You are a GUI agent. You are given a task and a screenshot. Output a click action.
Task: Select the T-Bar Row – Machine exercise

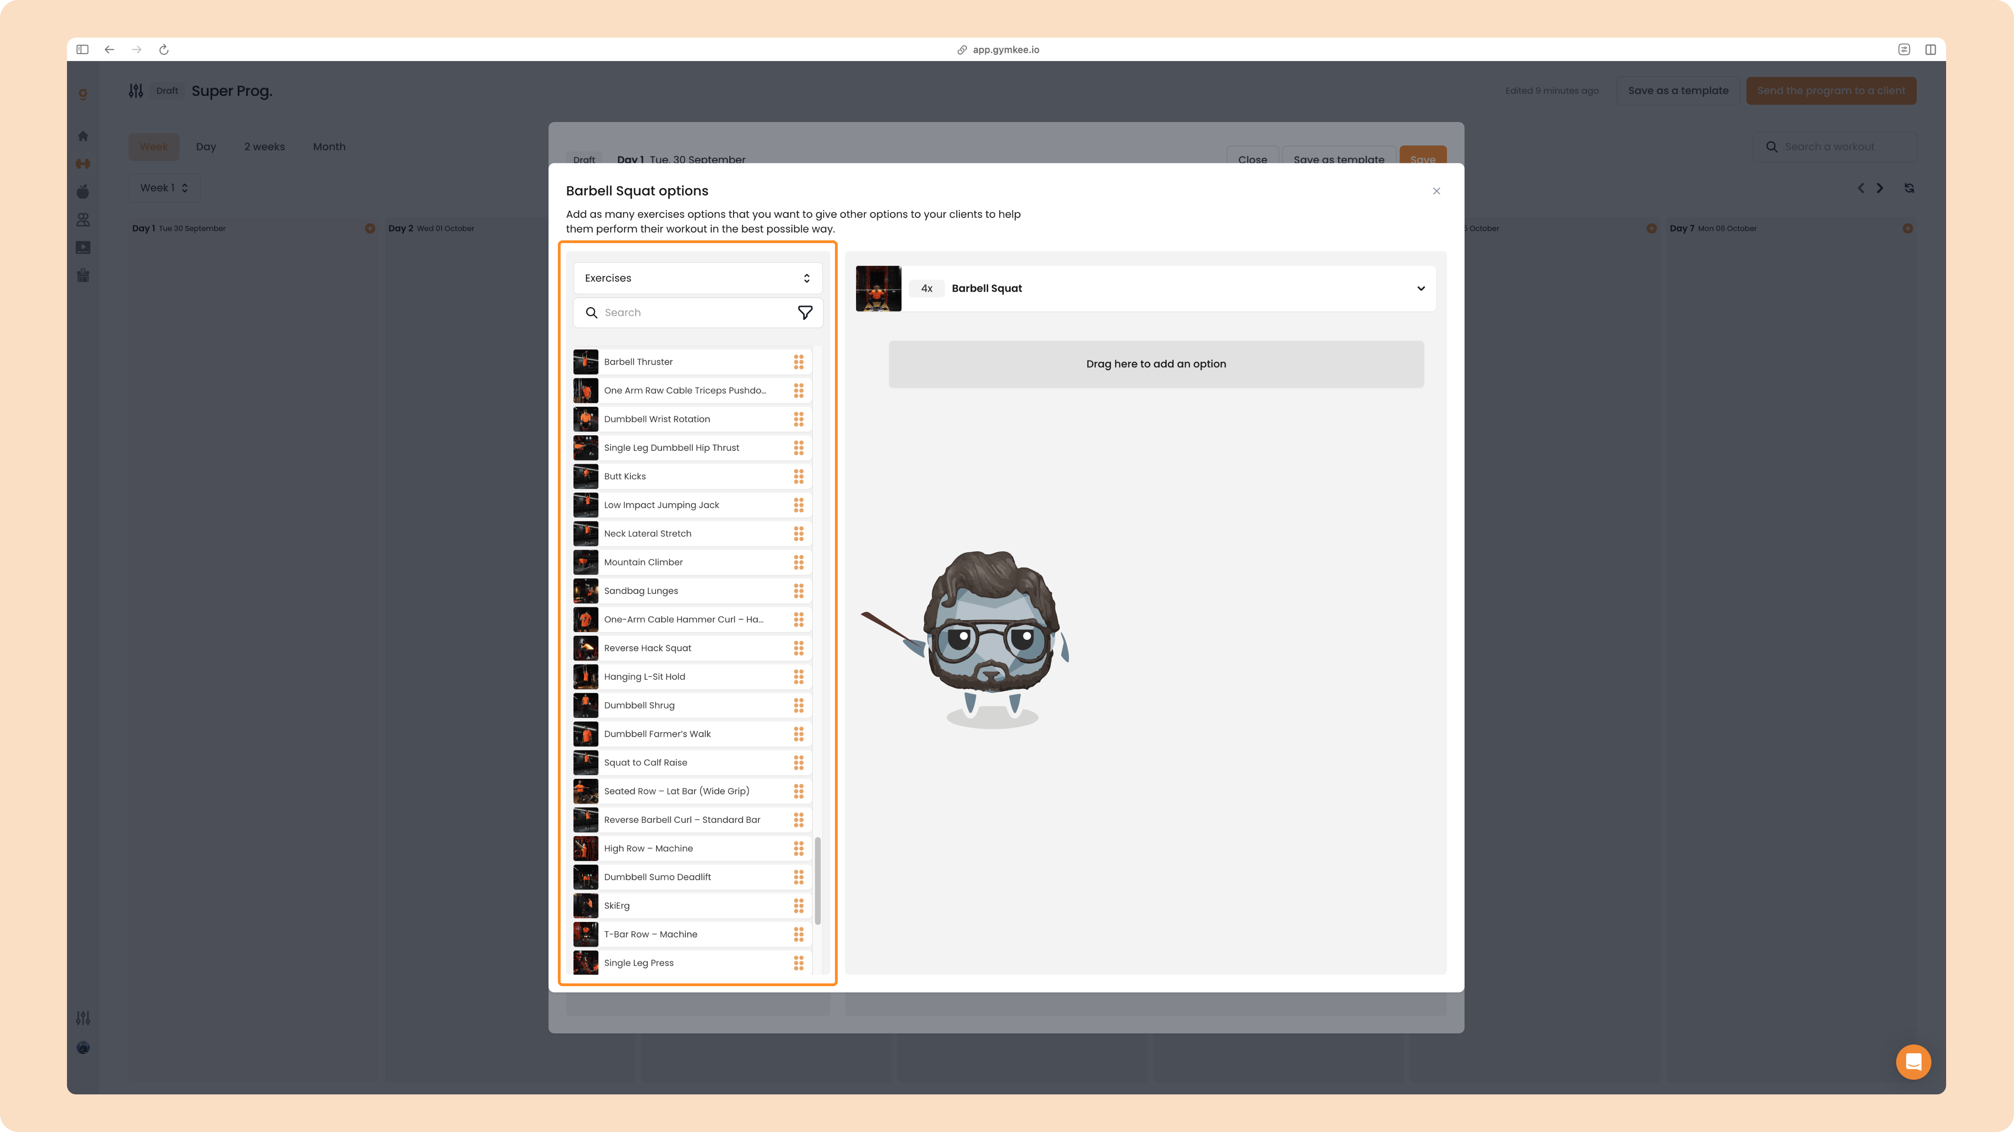[x=692, y=934]
